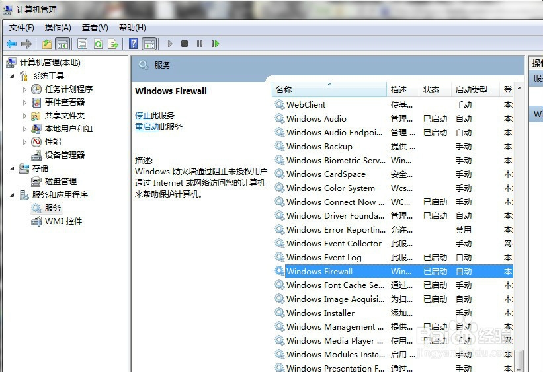Select Windows Connect Now service
The width and height of the screenshot is (543, 372).
pos(394,202)
